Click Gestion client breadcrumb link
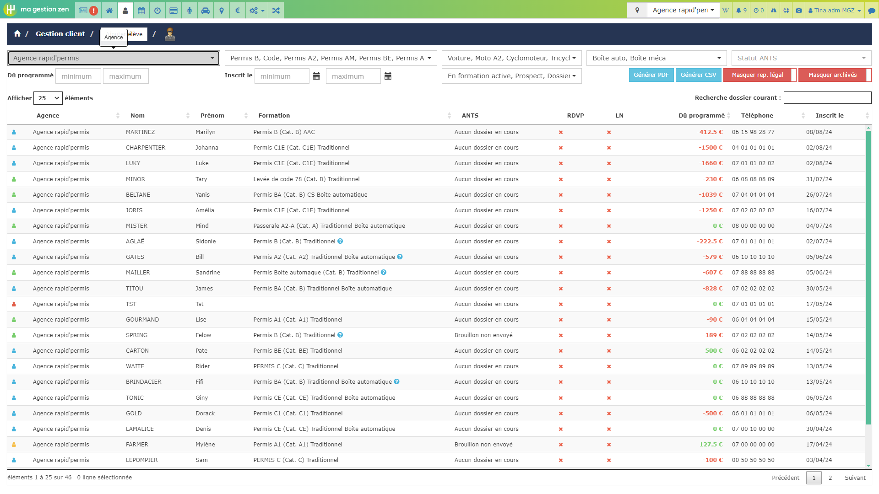The width and height of the screenshot is (879, 494). 60,34
